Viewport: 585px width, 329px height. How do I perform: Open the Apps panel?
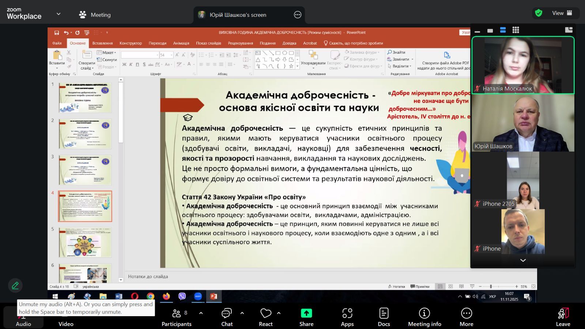tap(347, 317)
